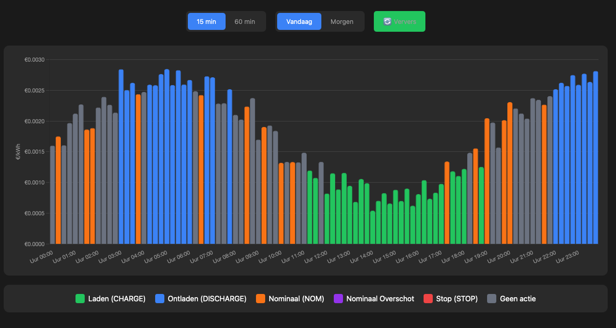Click the first gray bar at Uur 00:00
The image size is (616, 328).
[x=52, y=195]
